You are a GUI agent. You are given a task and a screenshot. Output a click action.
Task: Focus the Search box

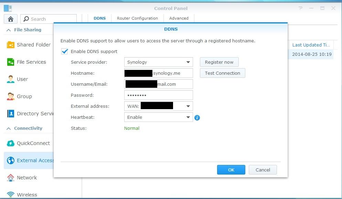[49, 19]
